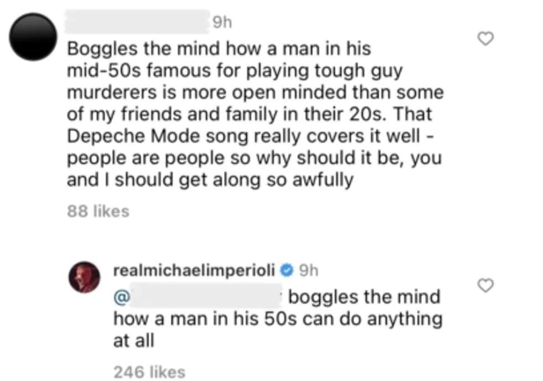Click the realmichaelimperioli username

194,271
